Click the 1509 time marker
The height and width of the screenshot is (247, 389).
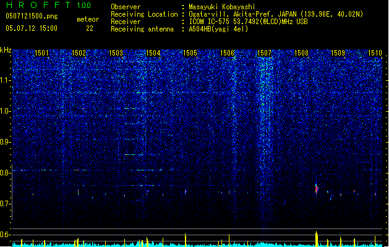point(338,53)
